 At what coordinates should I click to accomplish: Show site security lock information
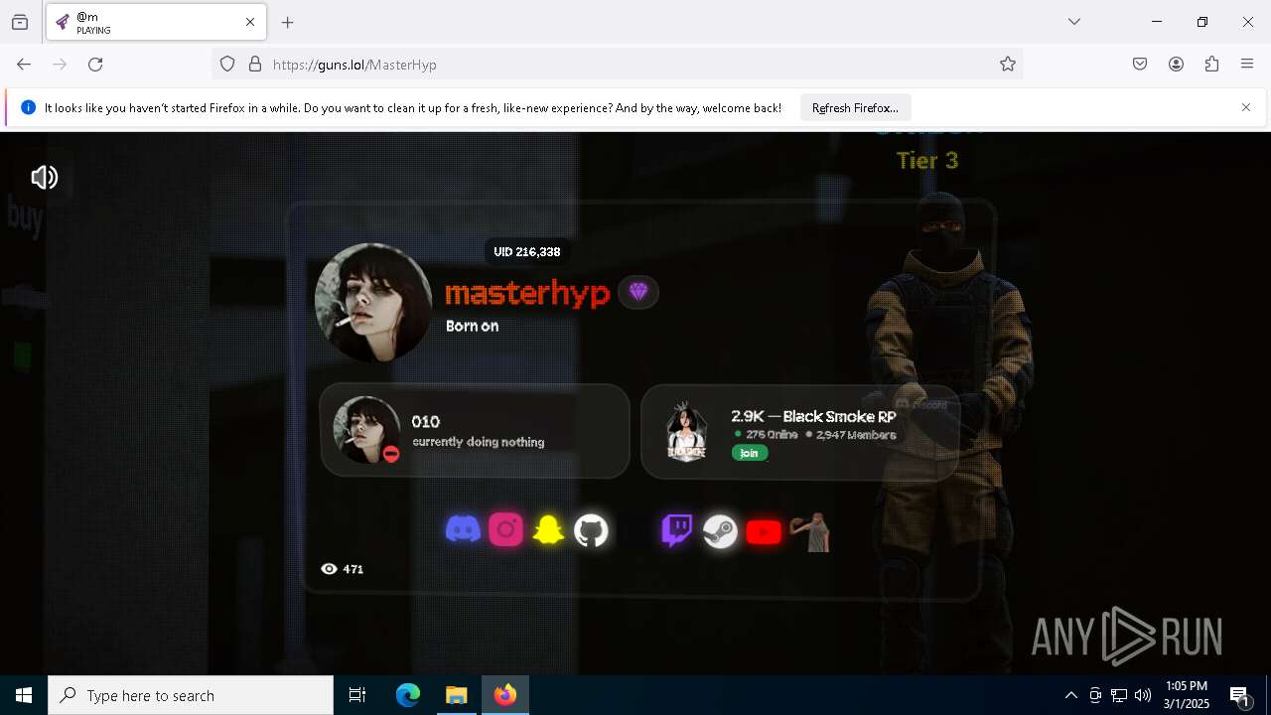(255, 65)
